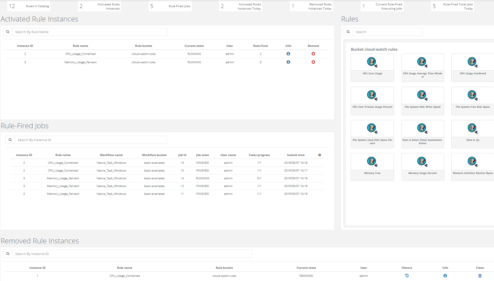Select the CPU Core Usage rule card label

pos(372,73)
